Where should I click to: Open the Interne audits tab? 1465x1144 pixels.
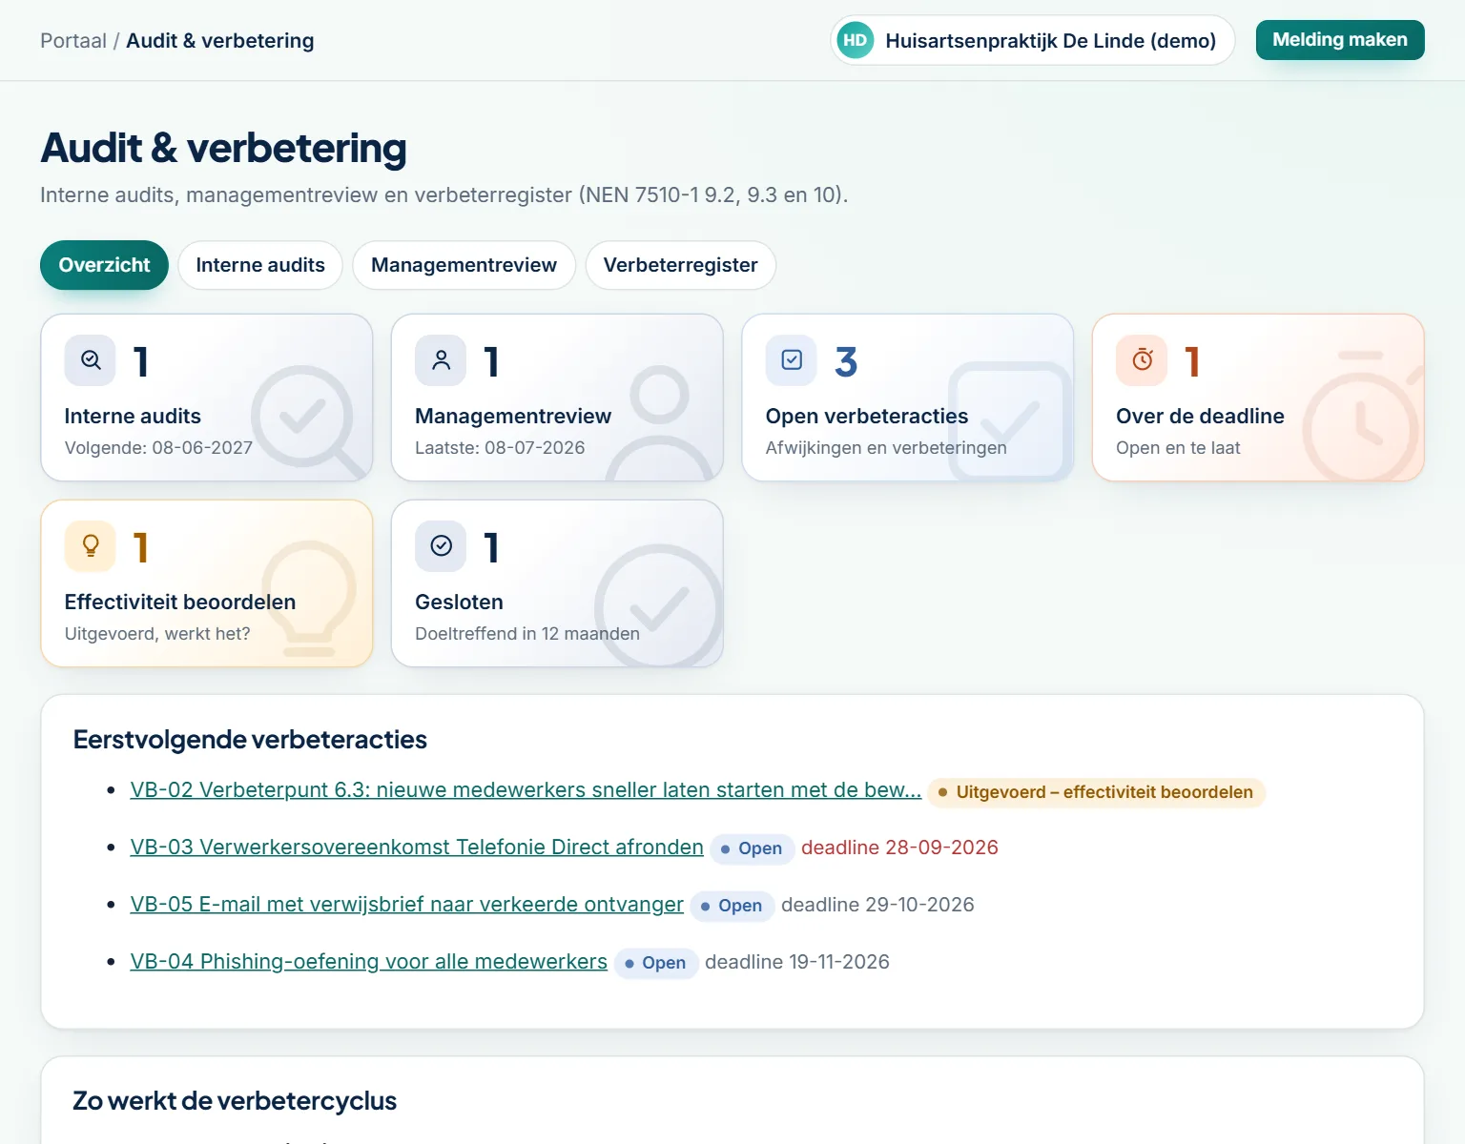tap(260, 265)
